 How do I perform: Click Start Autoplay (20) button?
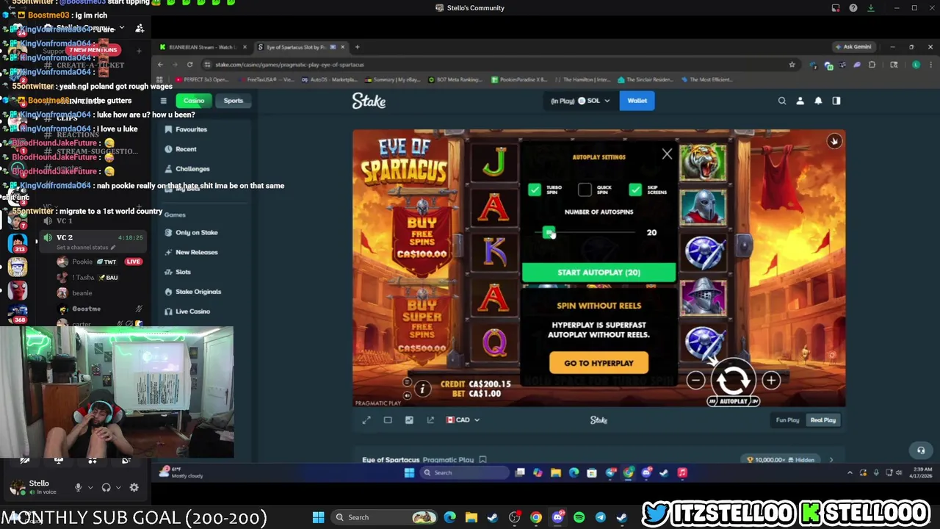pos(599,273)
